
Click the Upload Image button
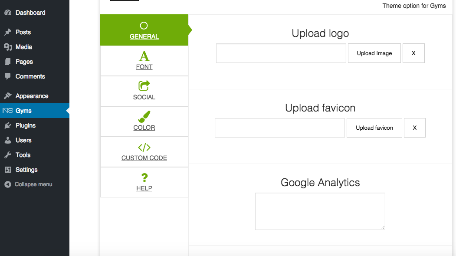coord(374,53)
